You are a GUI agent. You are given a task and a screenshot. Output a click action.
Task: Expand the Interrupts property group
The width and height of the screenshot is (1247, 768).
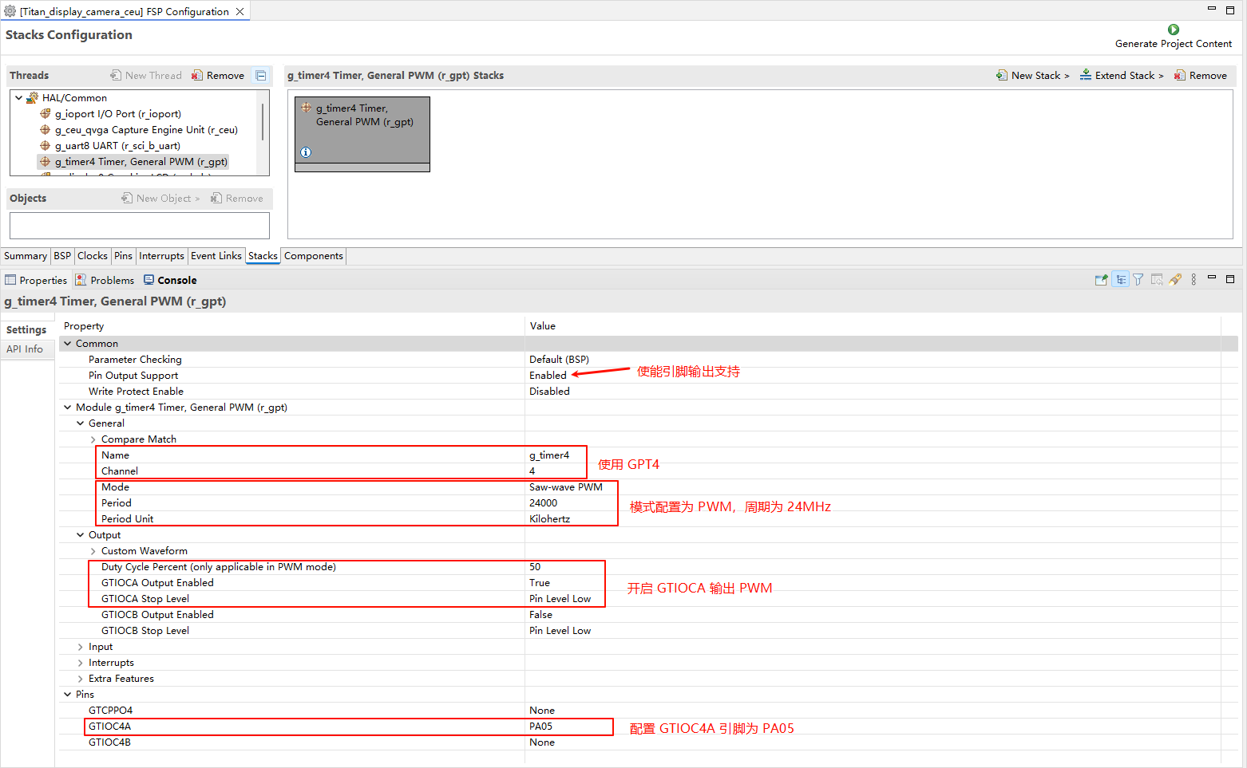[81, 663]
